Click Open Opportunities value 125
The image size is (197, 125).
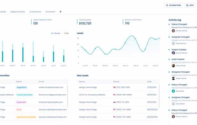[x=35, y=23]
